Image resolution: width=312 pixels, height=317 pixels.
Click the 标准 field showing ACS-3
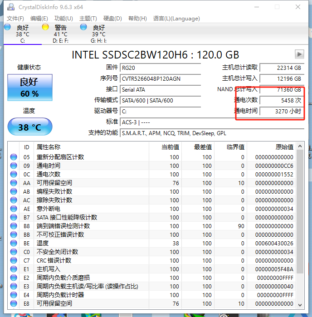click(x=212, y=122)
